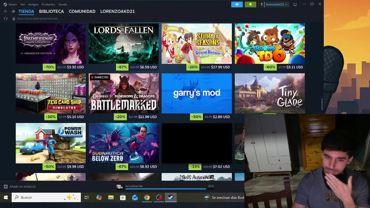Open the Bloons TD 6 game
Image resolution: width=370 pixels, height=208 pixels.
pos(270,44)
